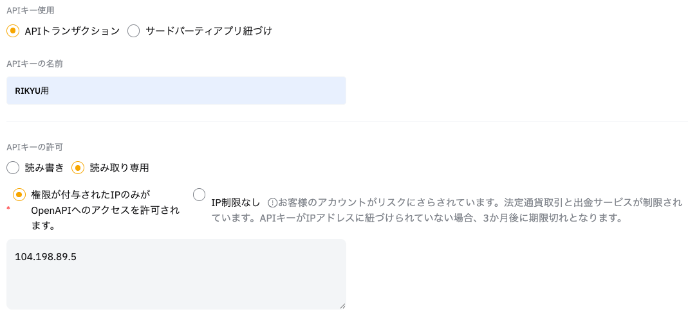Click the red required asterisk marker
The height and width of the screenshot is (316, 688).
click(x=8, y=209)
